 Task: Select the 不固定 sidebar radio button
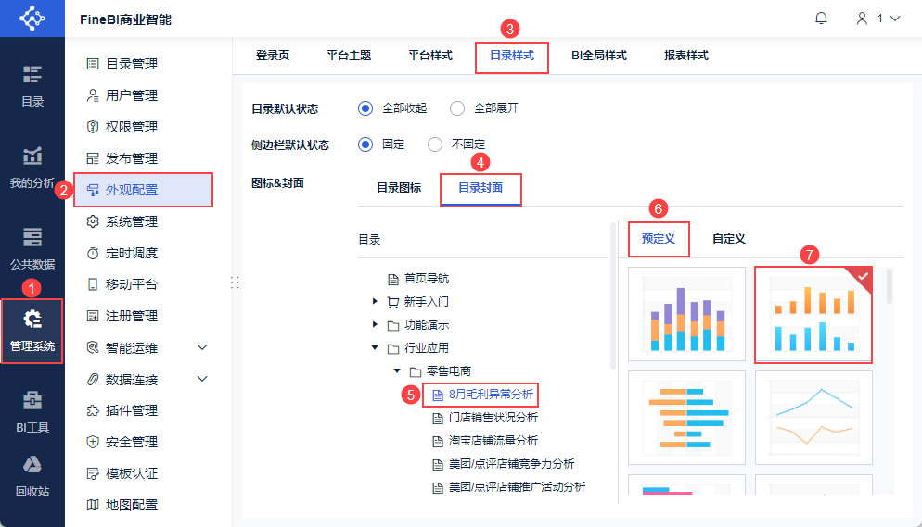point(434,144)
